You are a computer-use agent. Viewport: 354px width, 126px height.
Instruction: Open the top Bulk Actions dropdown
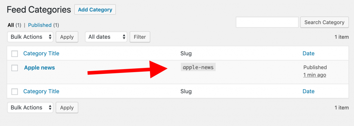[x=30, y=37]
